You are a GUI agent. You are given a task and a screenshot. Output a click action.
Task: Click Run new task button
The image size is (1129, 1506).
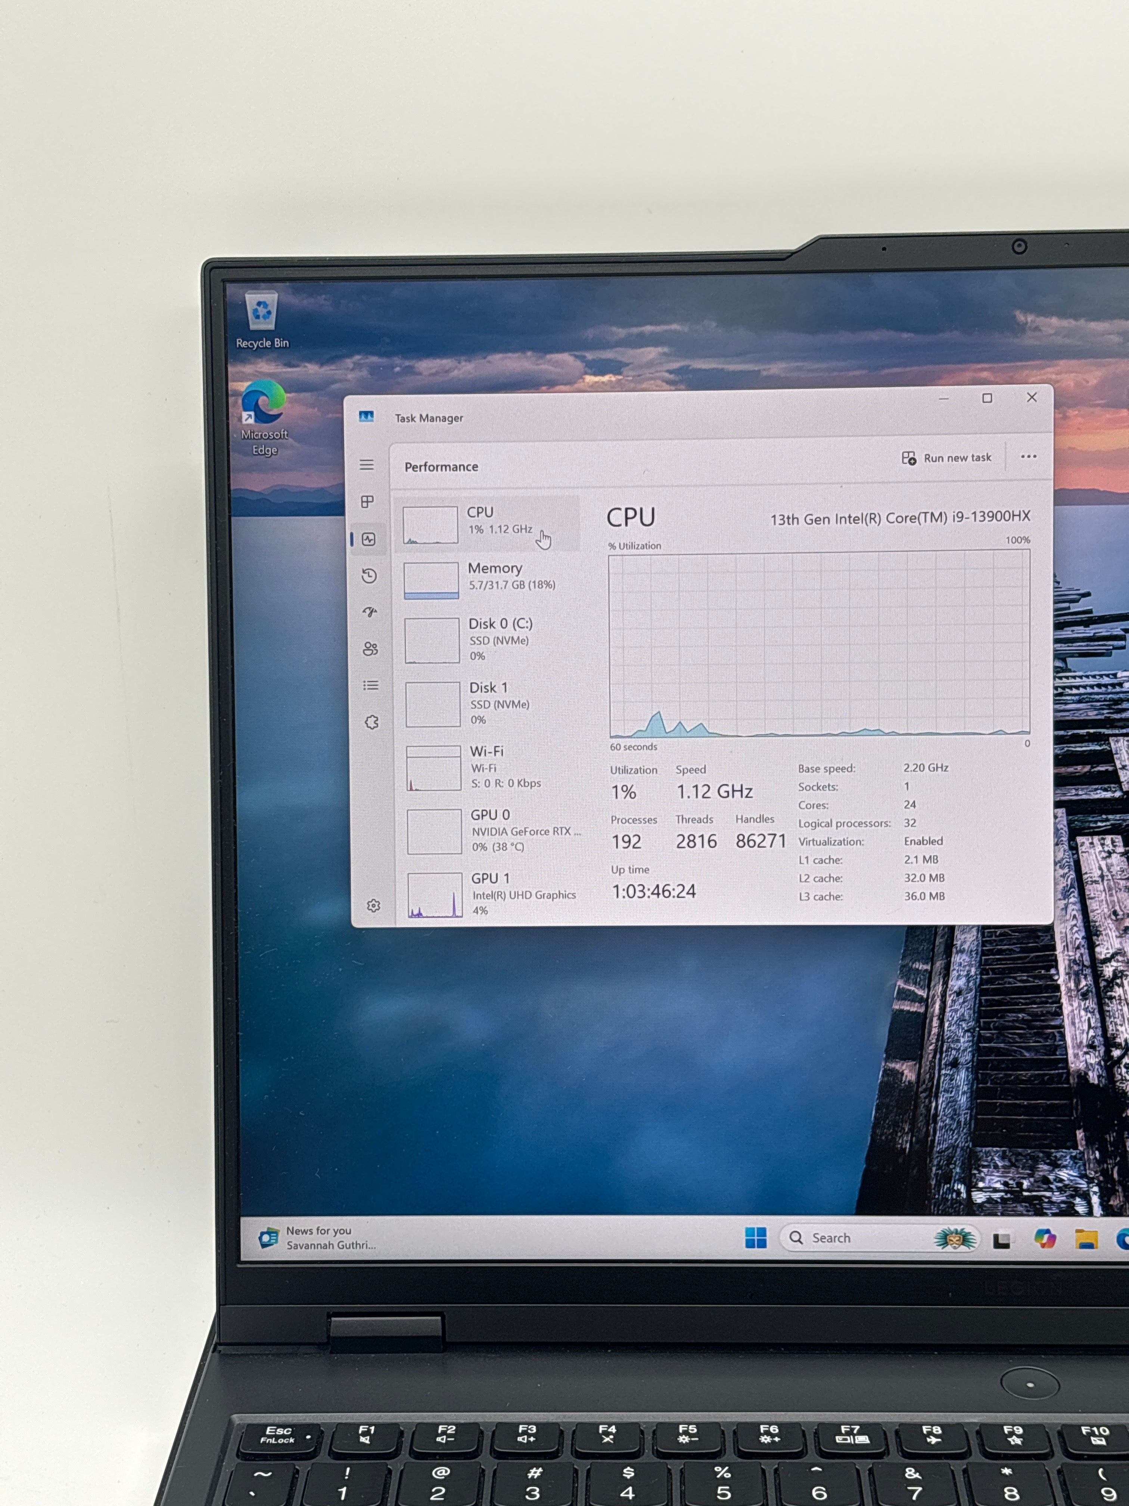(x=946, y=458)
